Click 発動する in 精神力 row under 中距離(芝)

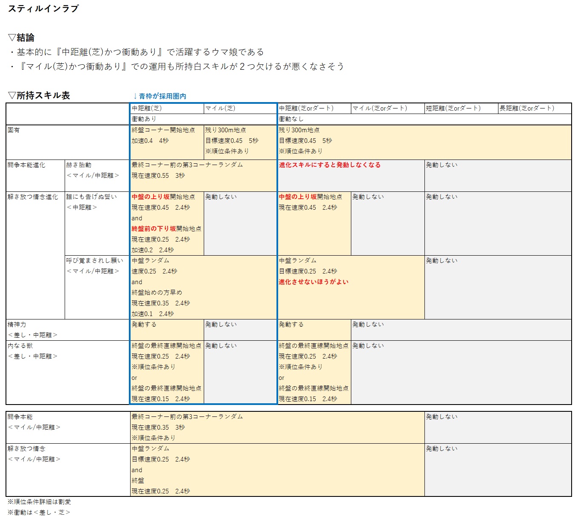pyautogui.click(x=144, y=324)
